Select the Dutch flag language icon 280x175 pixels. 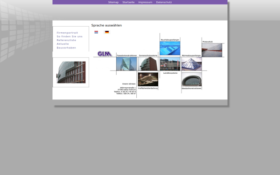tap(96, 32)
